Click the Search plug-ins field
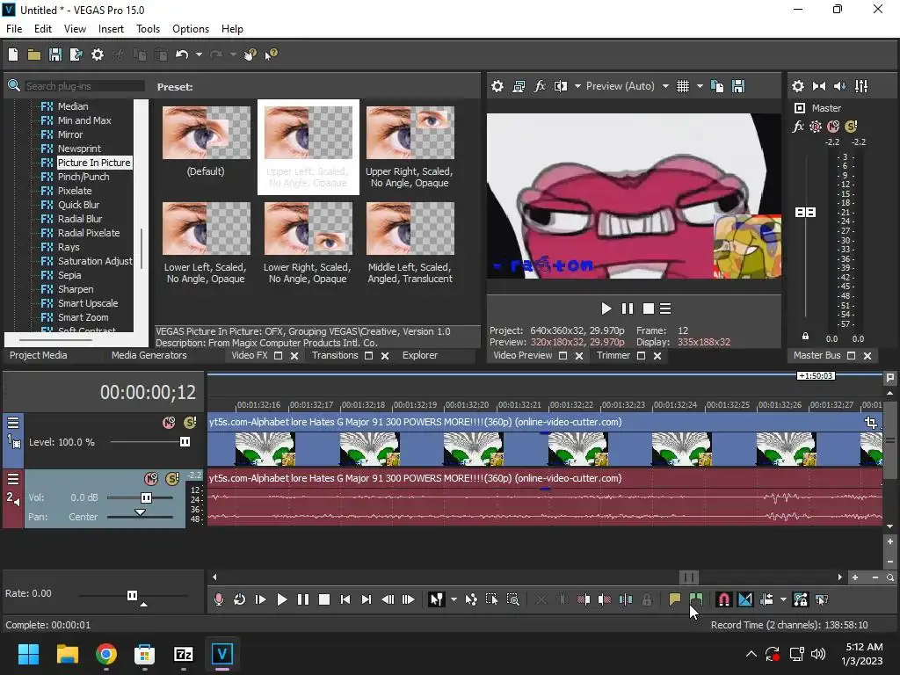Viewport: 900px width, 675px height. click(84, 86)
